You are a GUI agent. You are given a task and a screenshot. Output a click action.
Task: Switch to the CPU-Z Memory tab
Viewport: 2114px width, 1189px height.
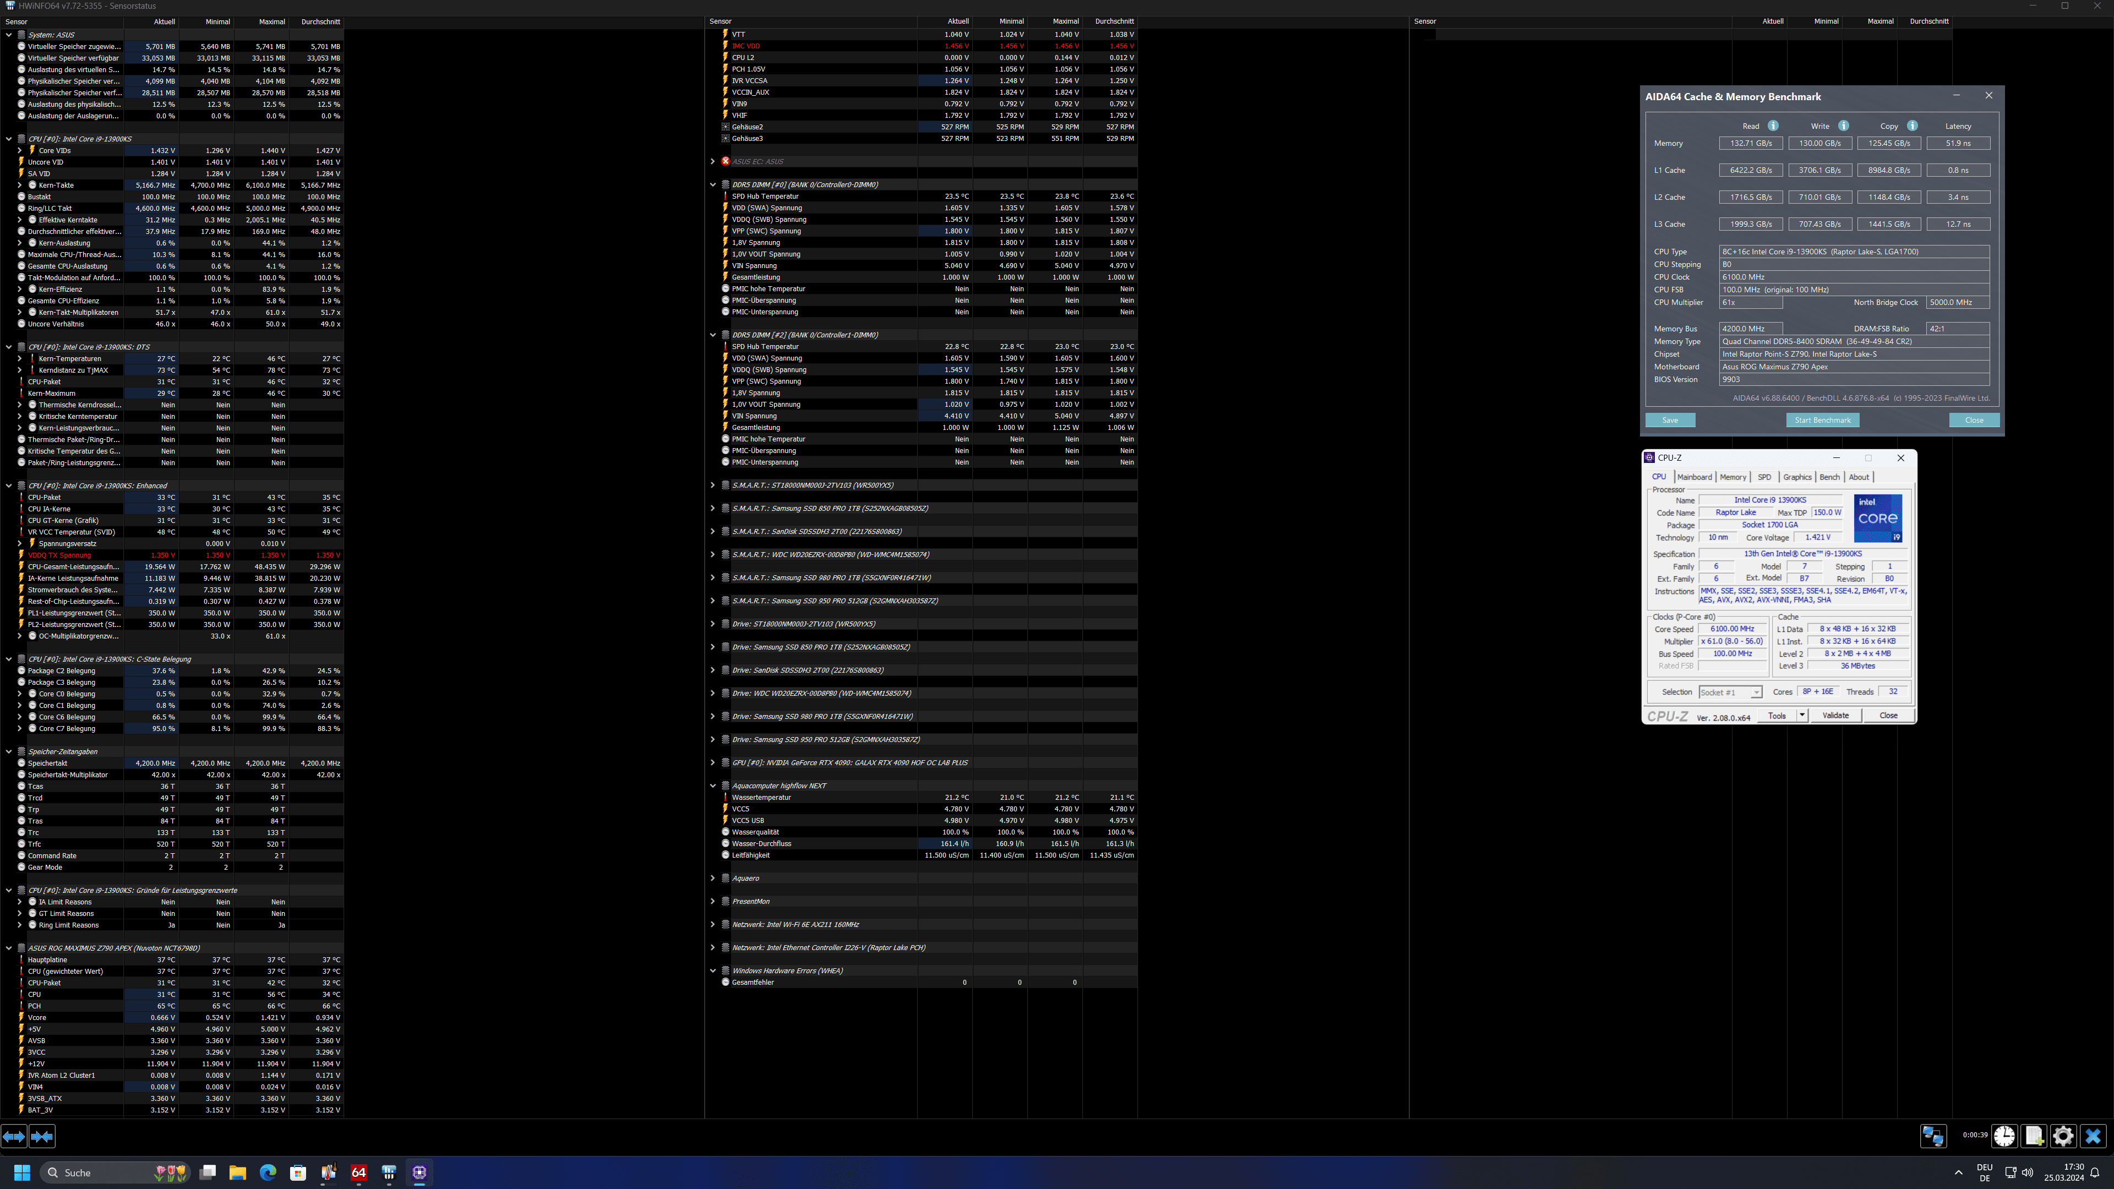point(1732,477)
